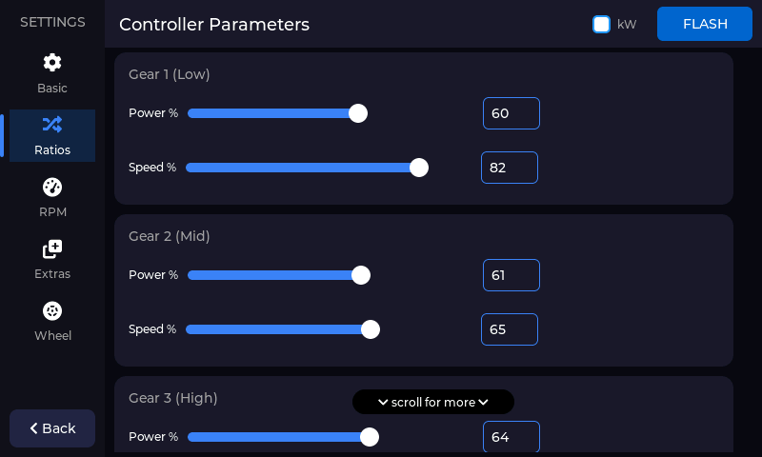Toggle the kW checkbox
The width and height of the screenshot is (762, 457).
click(601, 24)
